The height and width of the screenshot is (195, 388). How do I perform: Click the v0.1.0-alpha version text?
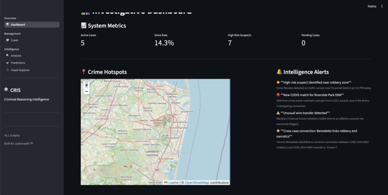point(12,135)
